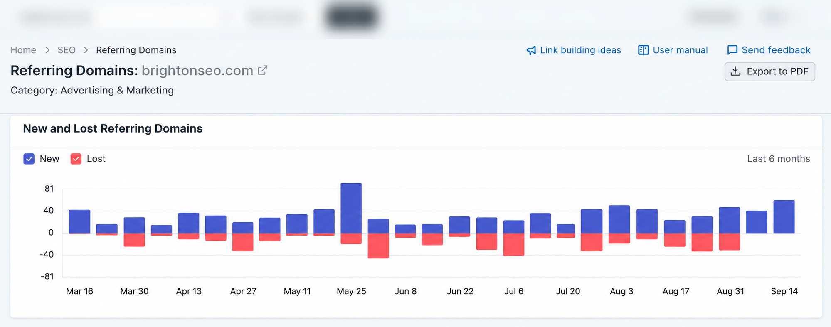This screenshot has height=327, width=831.
Task: Open brightonseo.com external link icon
Action: pos(262,70)
